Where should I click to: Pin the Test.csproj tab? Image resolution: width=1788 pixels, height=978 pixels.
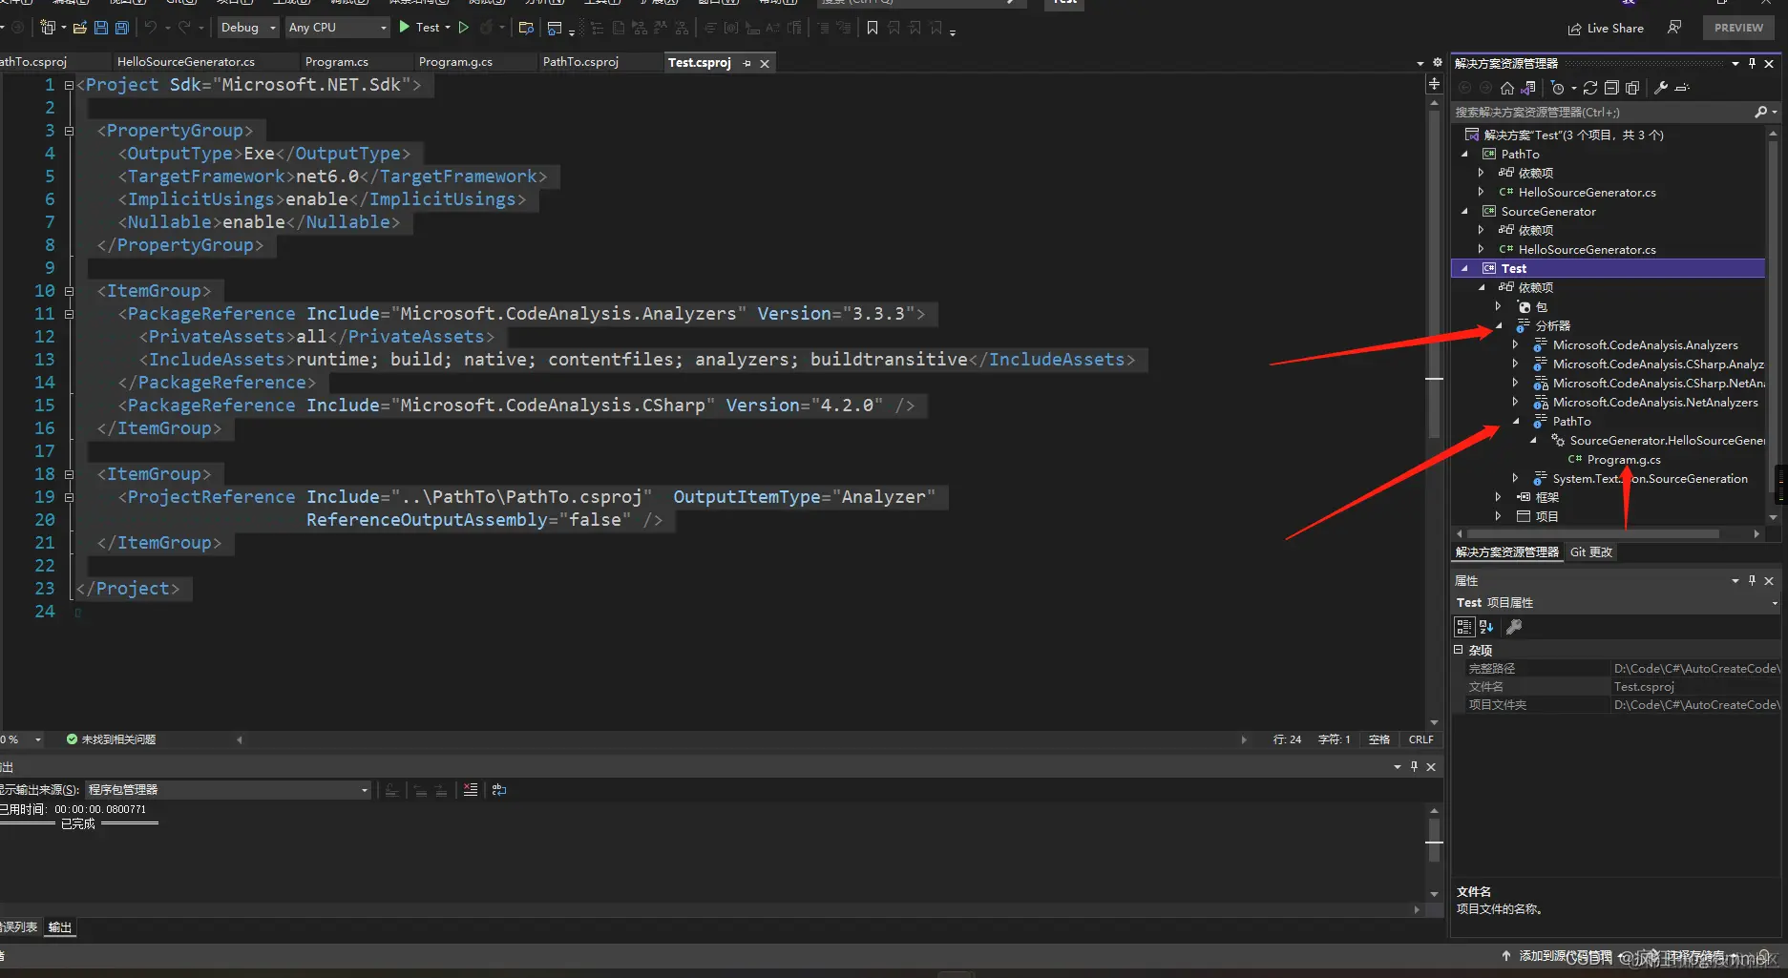point(747,63)
